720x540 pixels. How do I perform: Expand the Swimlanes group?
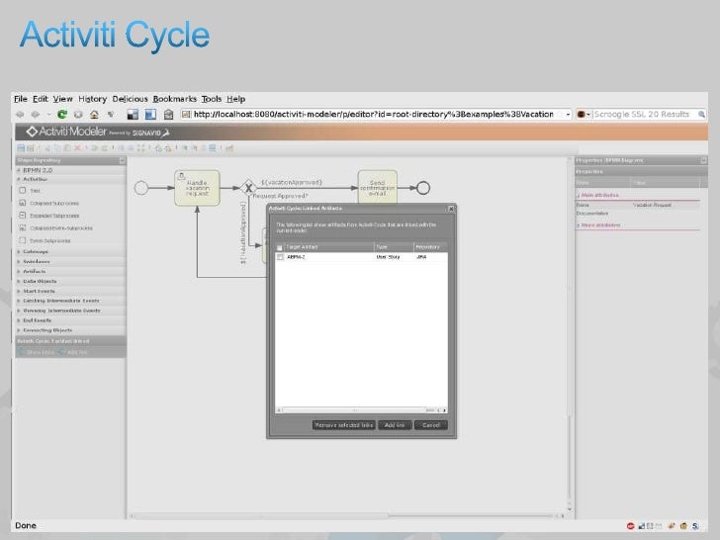click(19, 261)
